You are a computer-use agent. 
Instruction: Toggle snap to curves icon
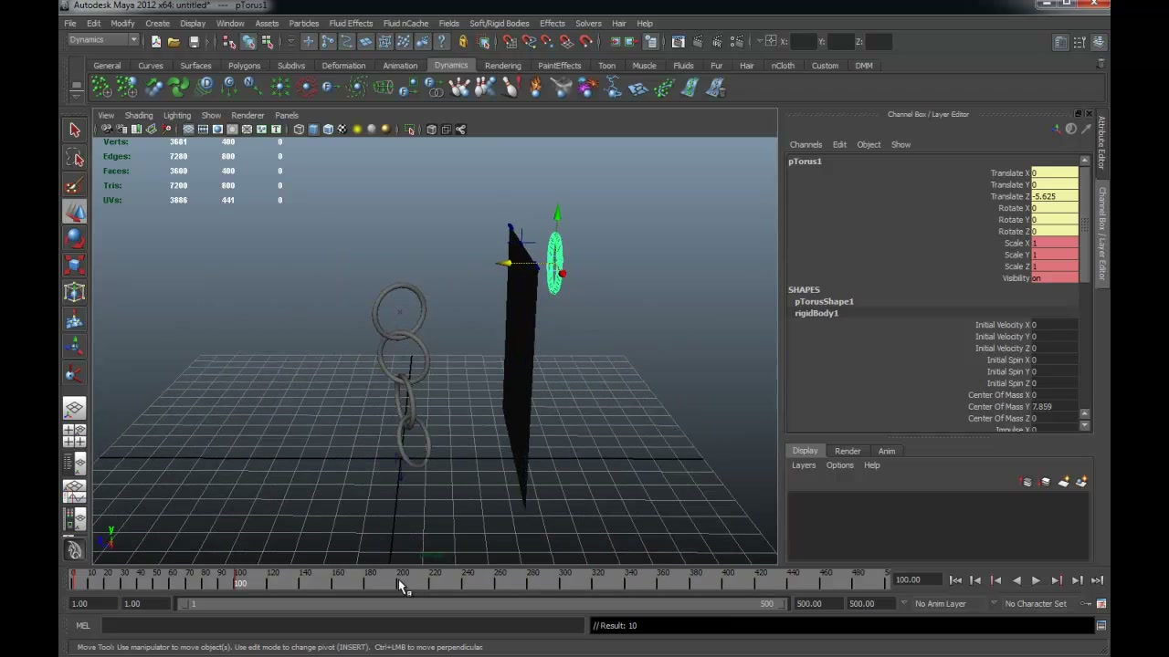click(528, 41)
